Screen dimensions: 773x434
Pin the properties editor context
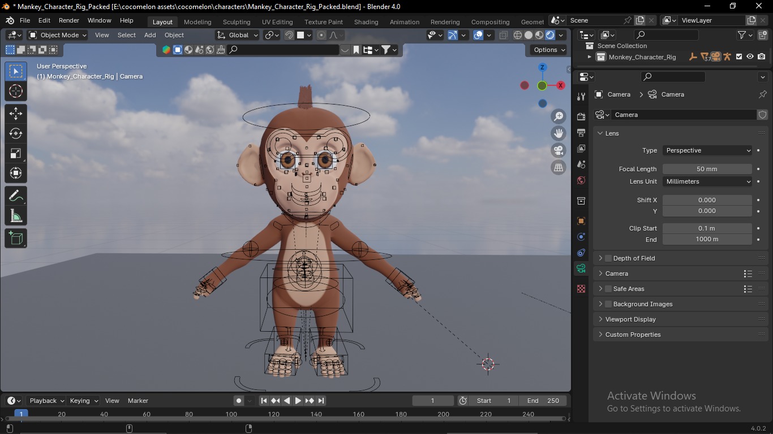pyautogui.click(x=762, y=94)
